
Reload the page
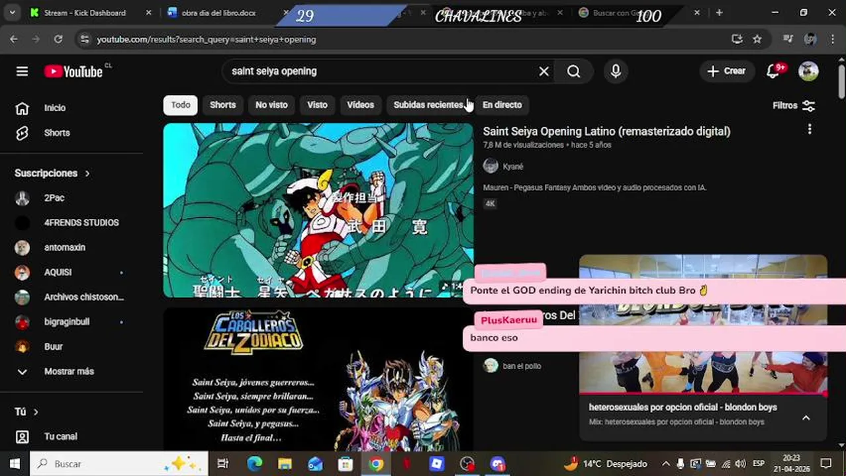(x=58, y=40)
